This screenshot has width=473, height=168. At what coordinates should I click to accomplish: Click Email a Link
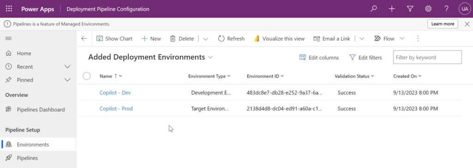point(332,39)
